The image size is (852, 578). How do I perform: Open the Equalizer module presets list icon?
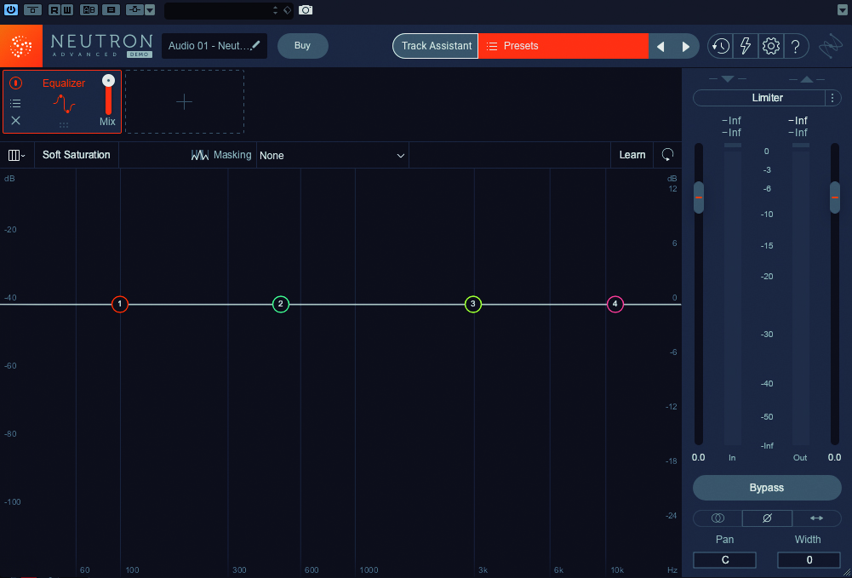[x=16, y=103]
